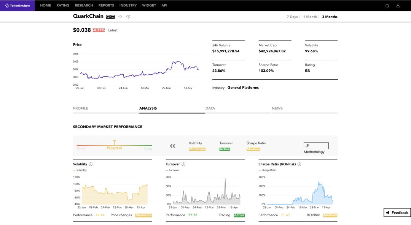The image size is (411, 225).
Task: Toggle the sharpeRatio legend series
Action: [x=268, y=170]
